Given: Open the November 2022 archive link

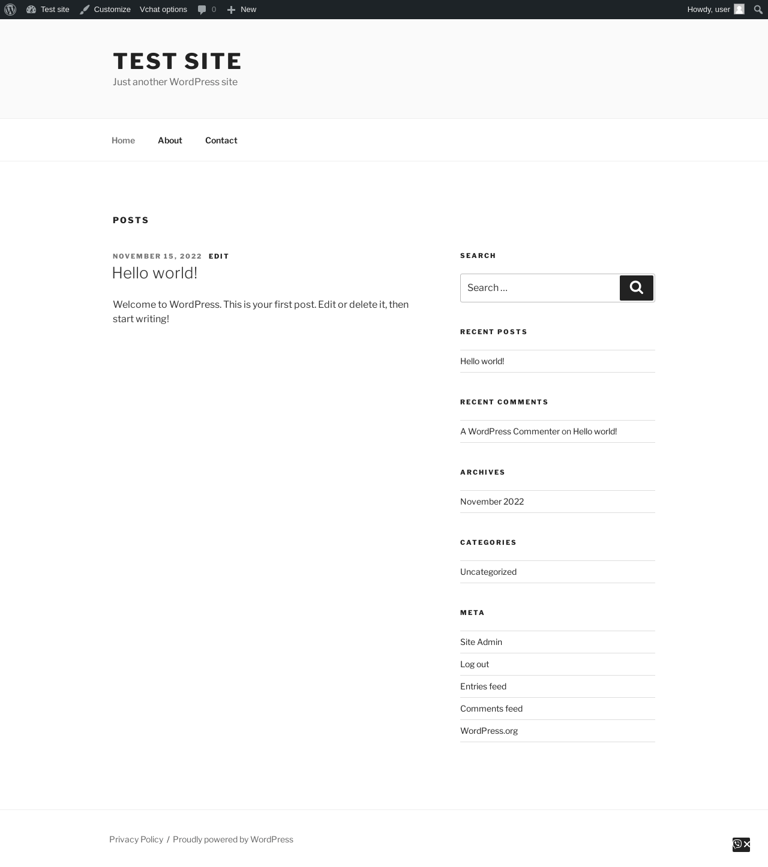Looking at the screenshot, I should click(x=492, y=502).
